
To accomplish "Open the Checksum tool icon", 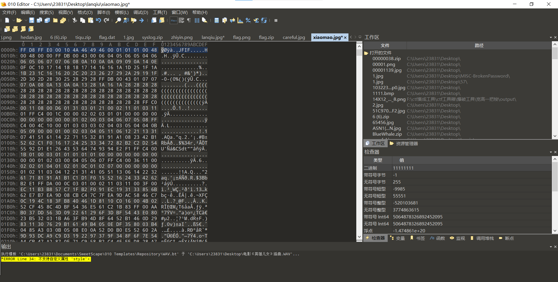I will coord(256,20).
